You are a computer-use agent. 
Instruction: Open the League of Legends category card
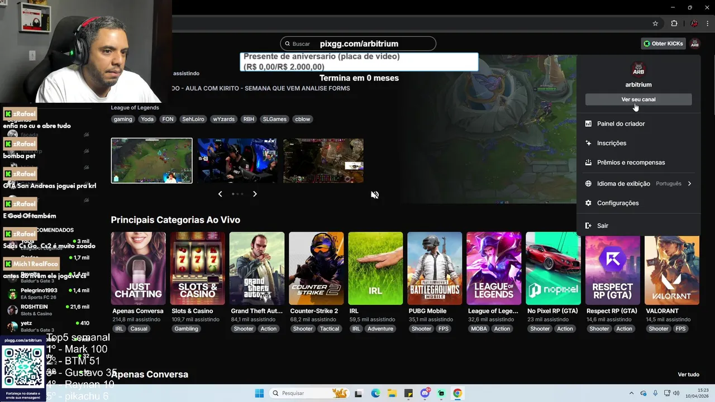click(x=494, y=269)
